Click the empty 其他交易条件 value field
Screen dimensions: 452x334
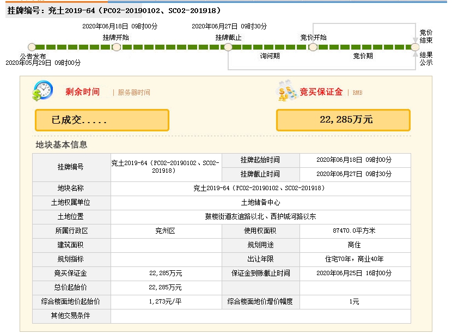260,316
